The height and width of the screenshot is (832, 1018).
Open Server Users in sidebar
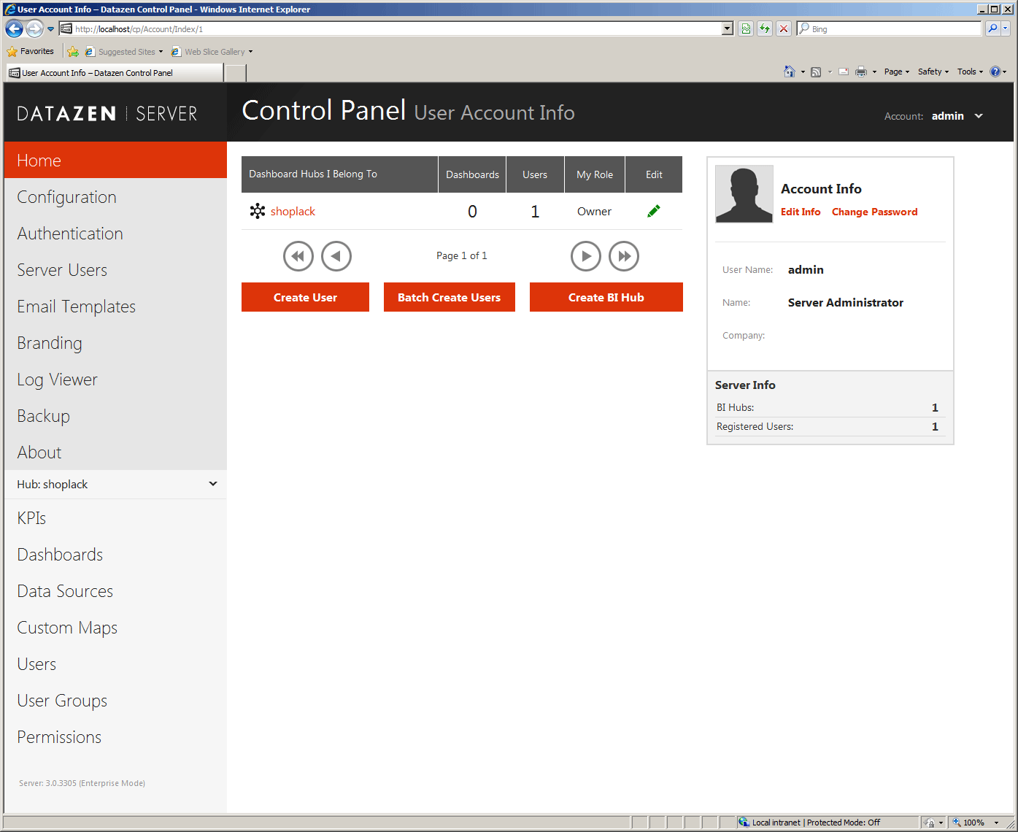click(x=115, y=270)
